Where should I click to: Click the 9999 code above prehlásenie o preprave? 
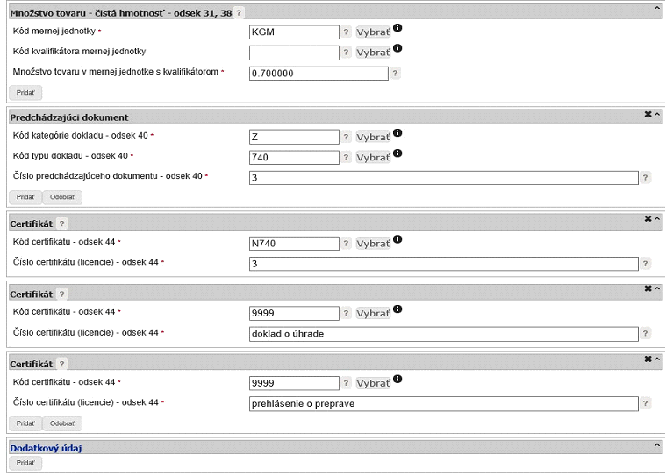294,383
